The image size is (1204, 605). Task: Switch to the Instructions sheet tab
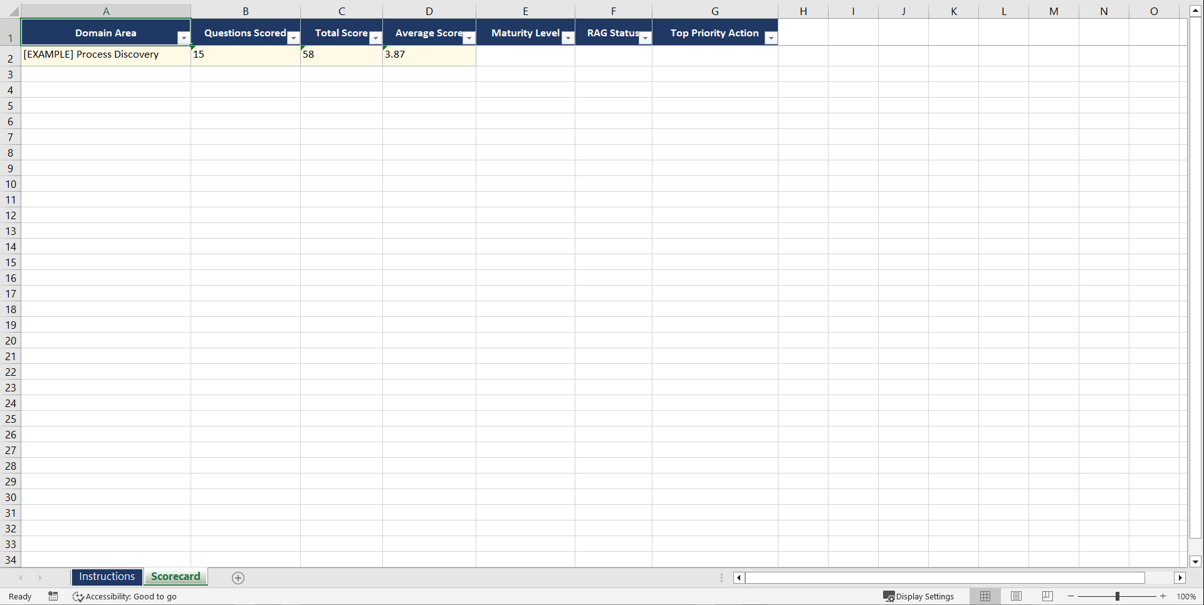click(x=107, y=576)
